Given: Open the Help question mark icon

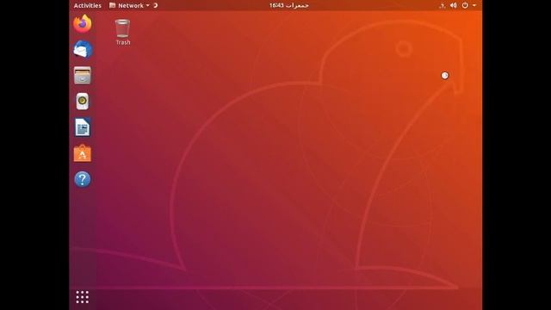Looking at the screenshot, I should (x=83, y=179).
